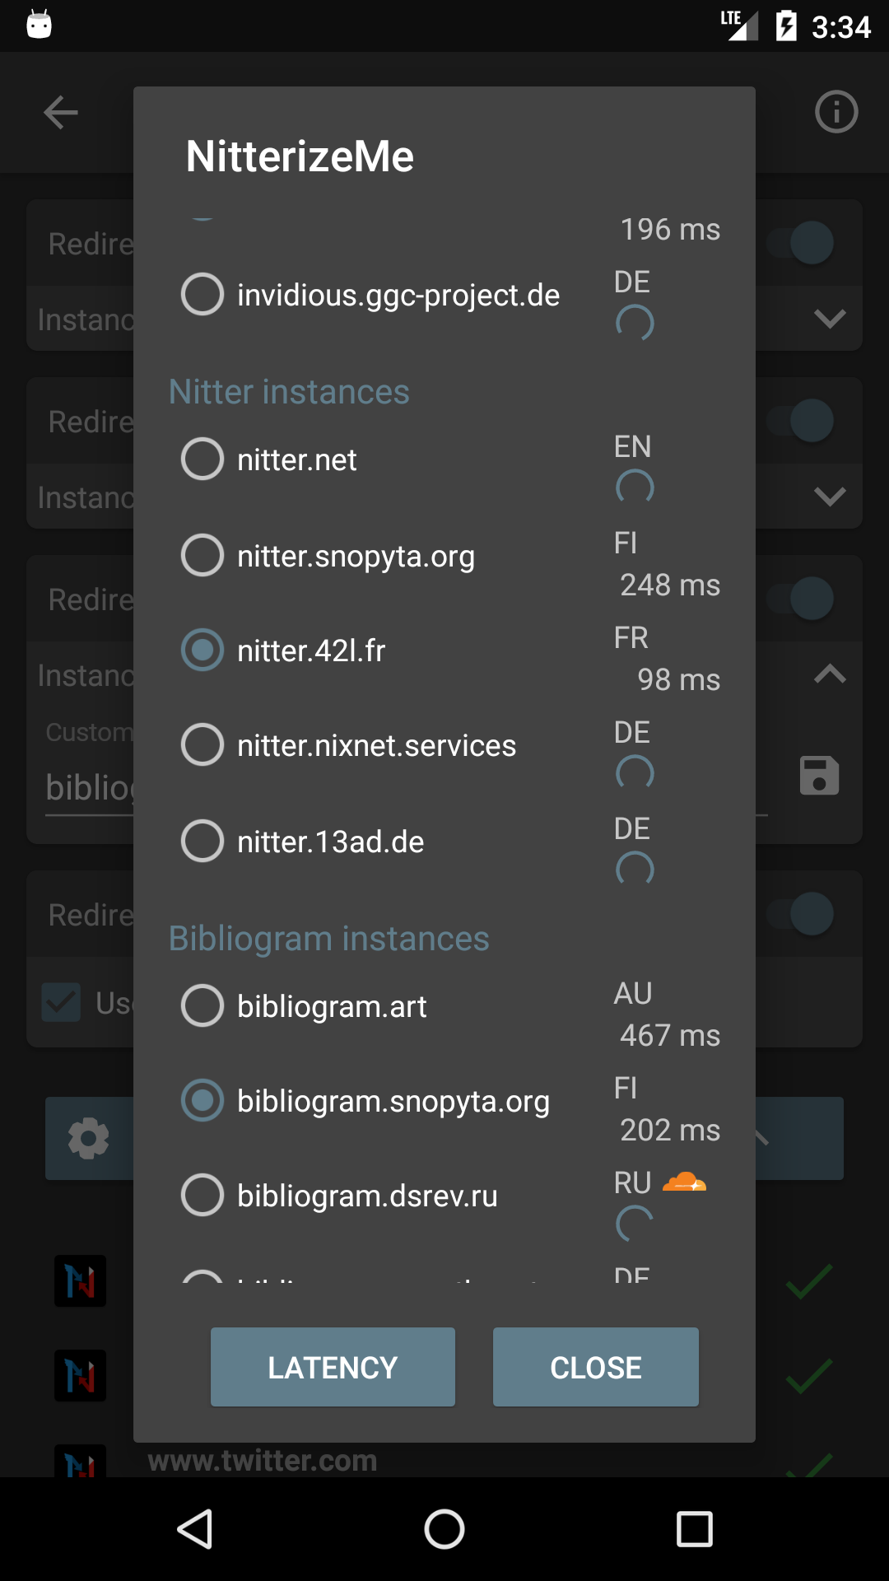Click the save floppy disk icon
The height and width of the screenshot is (1581, 889).
(819, 776)
